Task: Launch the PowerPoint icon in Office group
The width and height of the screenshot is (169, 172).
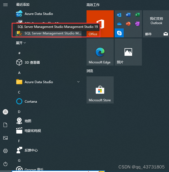Action: [x=128, y=24]
